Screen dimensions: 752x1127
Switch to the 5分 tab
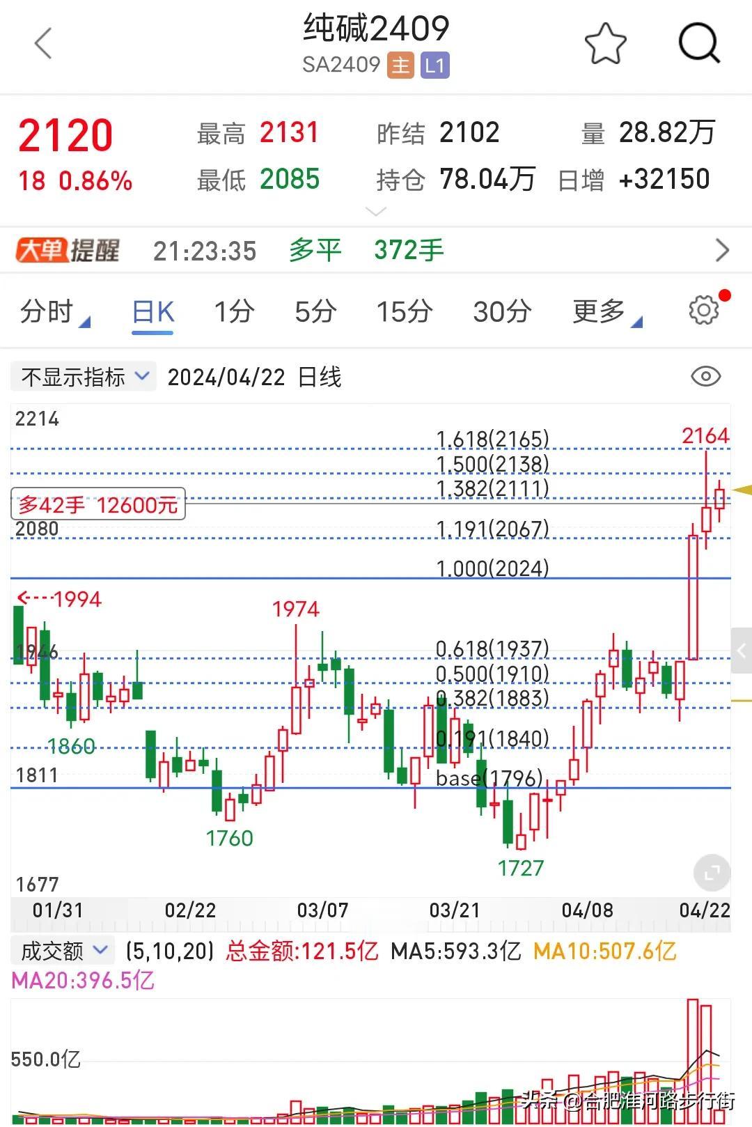315,311
